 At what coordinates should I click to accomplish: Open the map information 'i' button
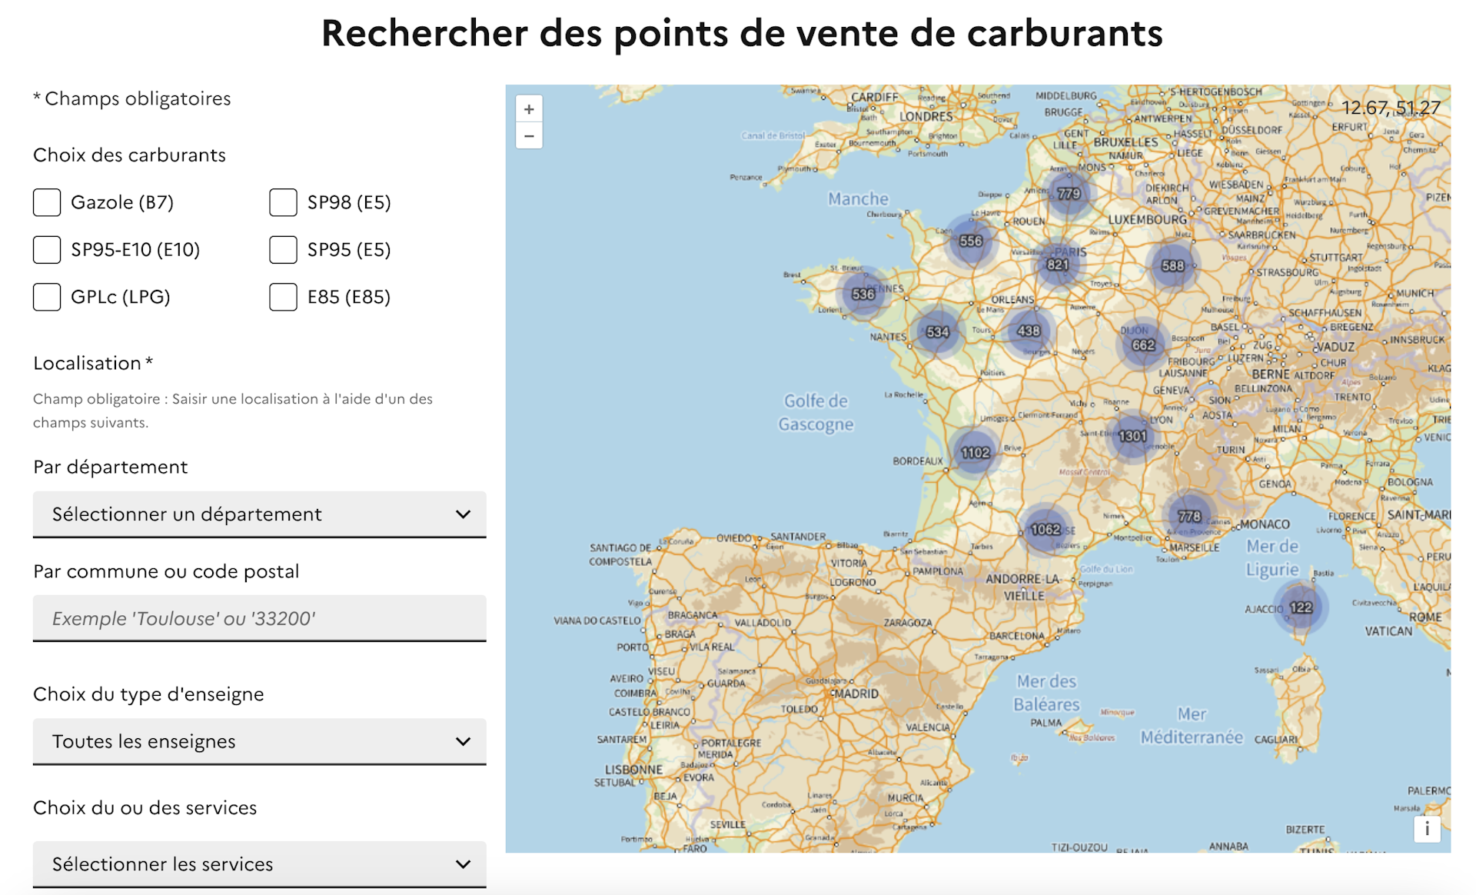(x=1427, y=829)
